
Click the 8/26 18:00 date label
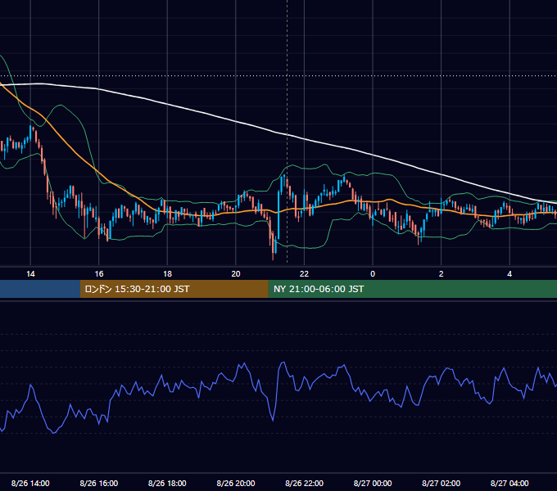click(167, 483)
